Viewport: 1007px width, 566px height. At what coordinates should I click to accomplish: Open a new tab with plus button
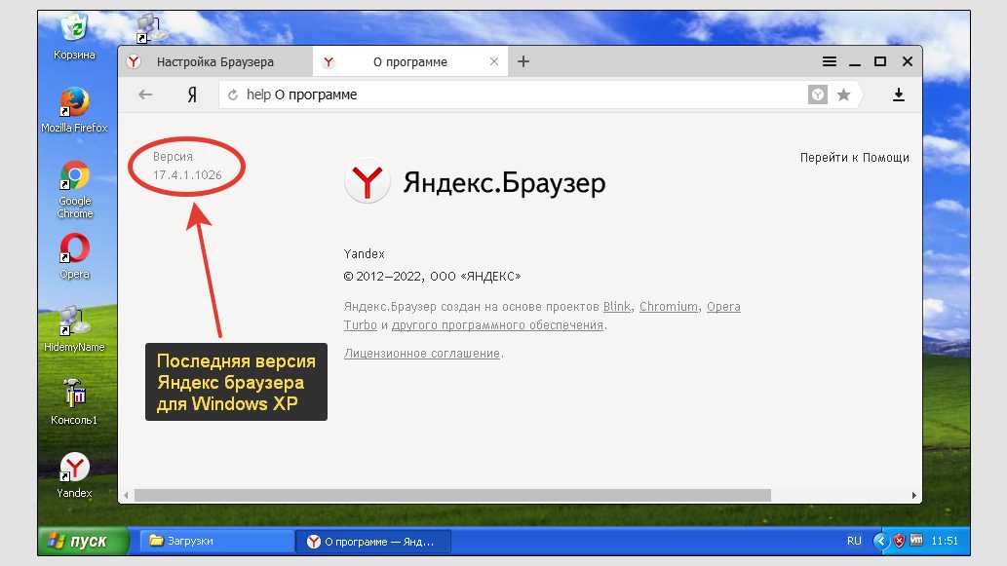(x=523, y=61)
